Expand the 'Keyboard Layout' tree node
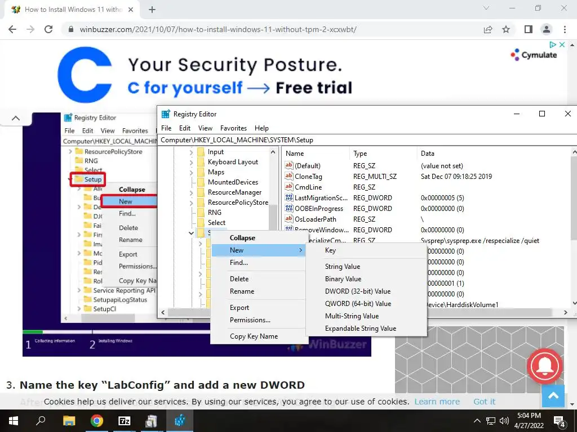Screen dimensions: 577x432 click(191, 163)
